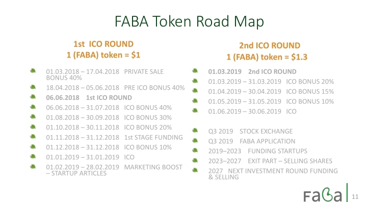Viewport: 367px width, 202px height.
Task: Select the 1 (FABA) token = $1.3 text
Action: [x=267, y=57]
